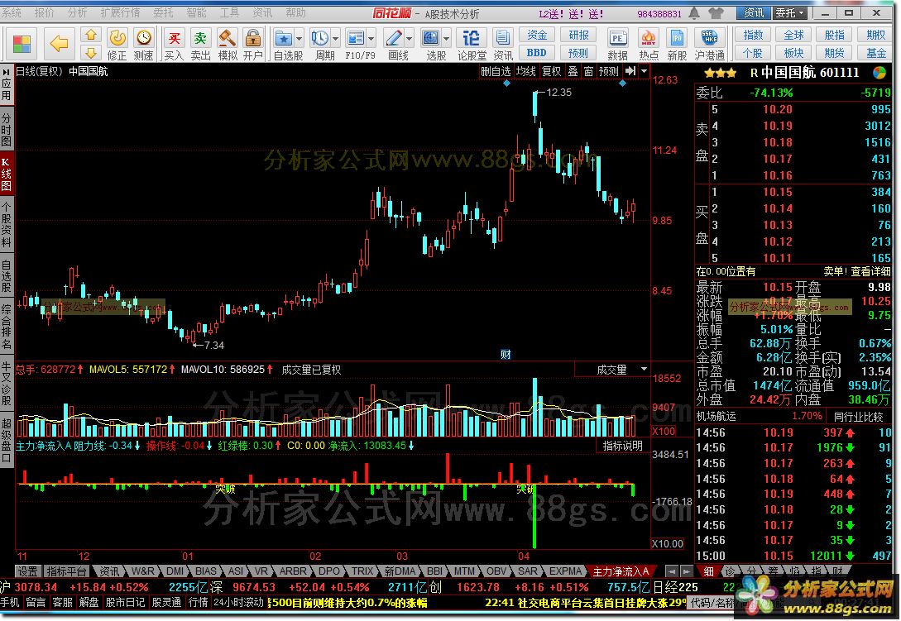Switch to the 分时图 side tab

coord(7,130)
